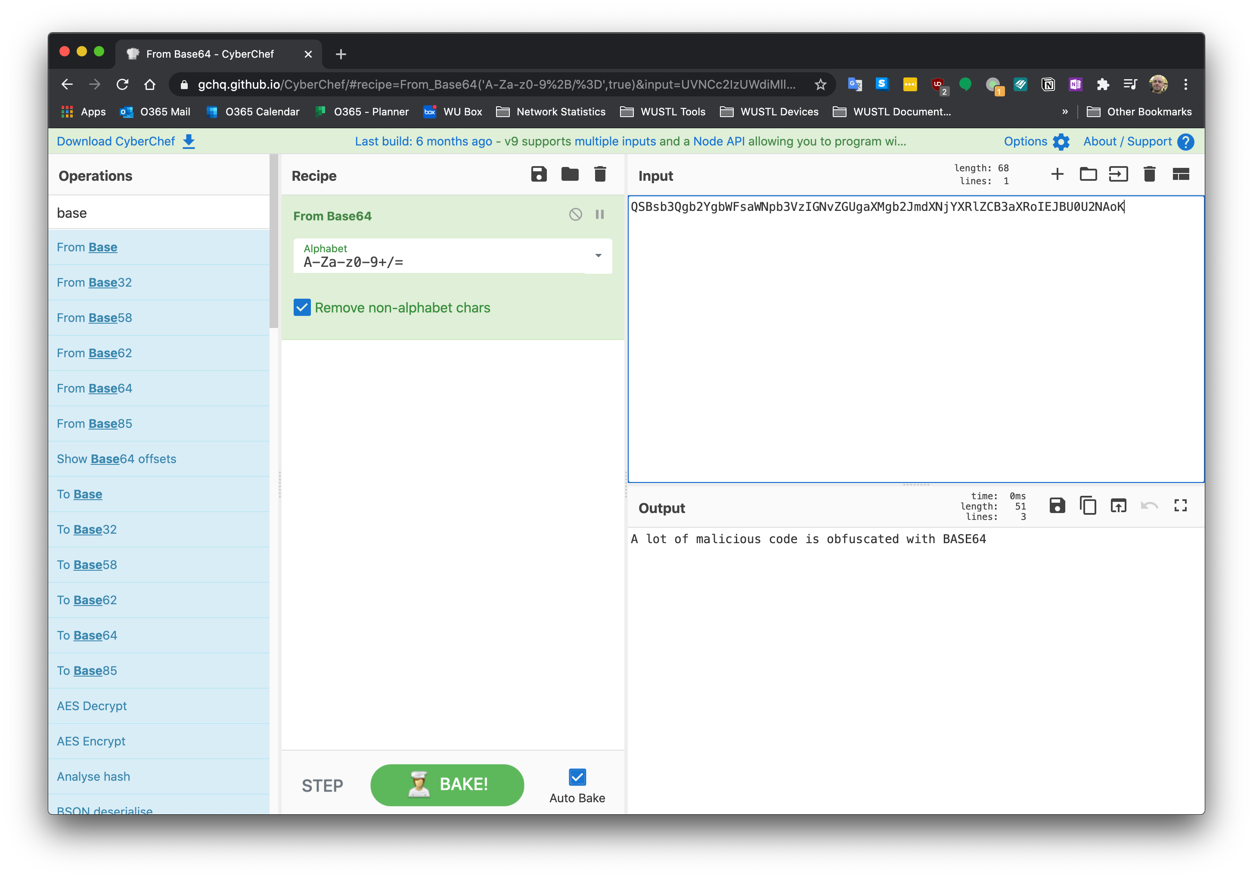1253x878 pixels.
Task: Toggle Remove non-alphabet chars checkbox
Action: [x=302, y=308]
